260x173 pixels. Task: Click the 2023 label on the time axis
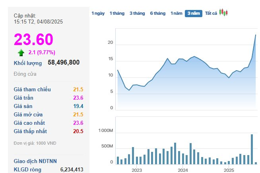pyautogui.click(x=137, y=170)
